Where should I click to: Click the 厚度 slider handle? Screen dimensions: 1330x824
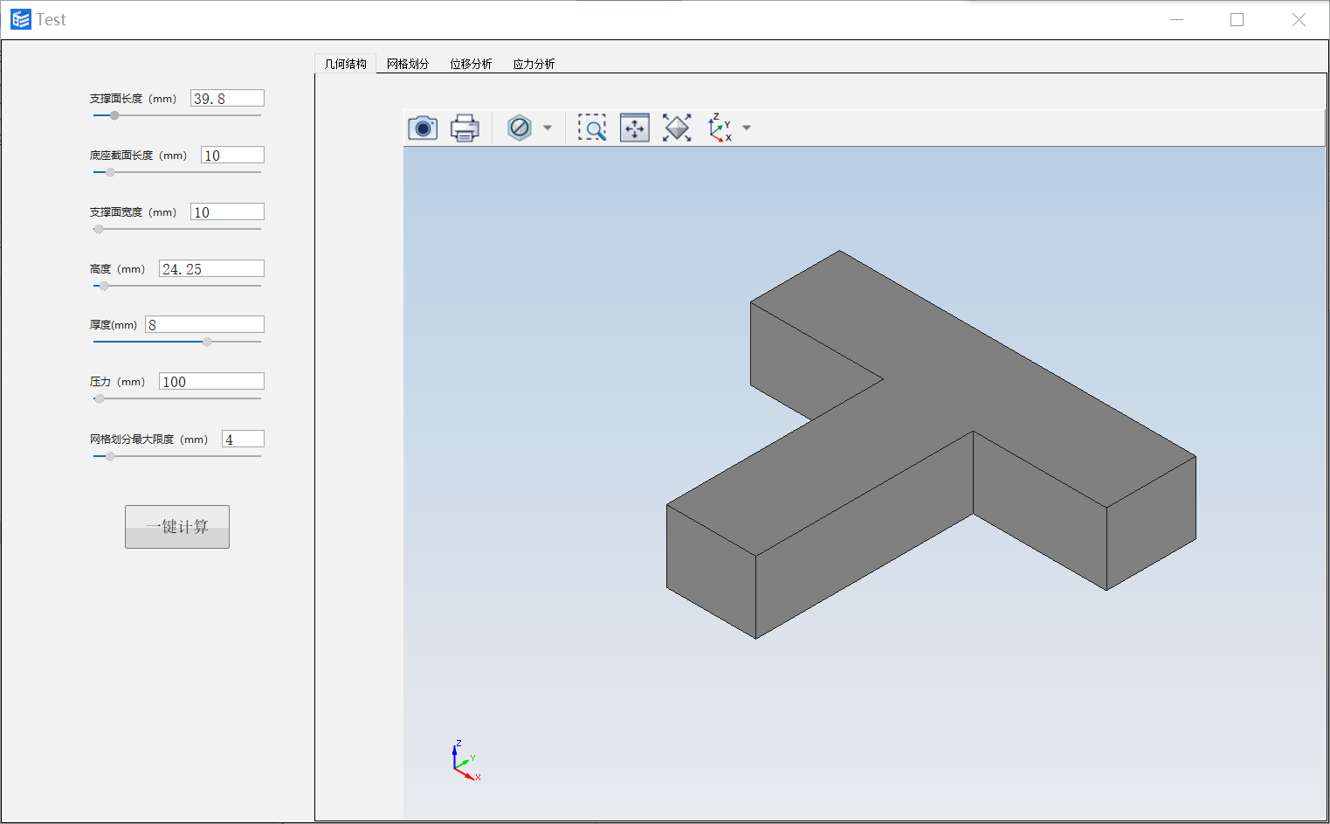207,342
